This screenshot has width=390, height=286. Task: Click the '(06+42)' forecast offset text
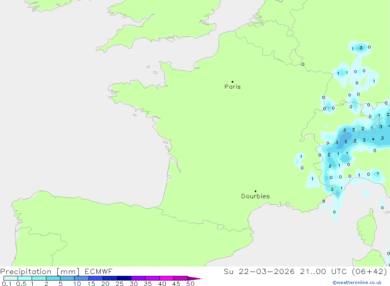[370, 271]
